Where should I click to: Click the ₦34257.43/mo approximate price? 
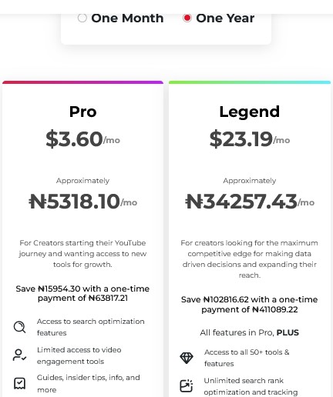point(250,202)
